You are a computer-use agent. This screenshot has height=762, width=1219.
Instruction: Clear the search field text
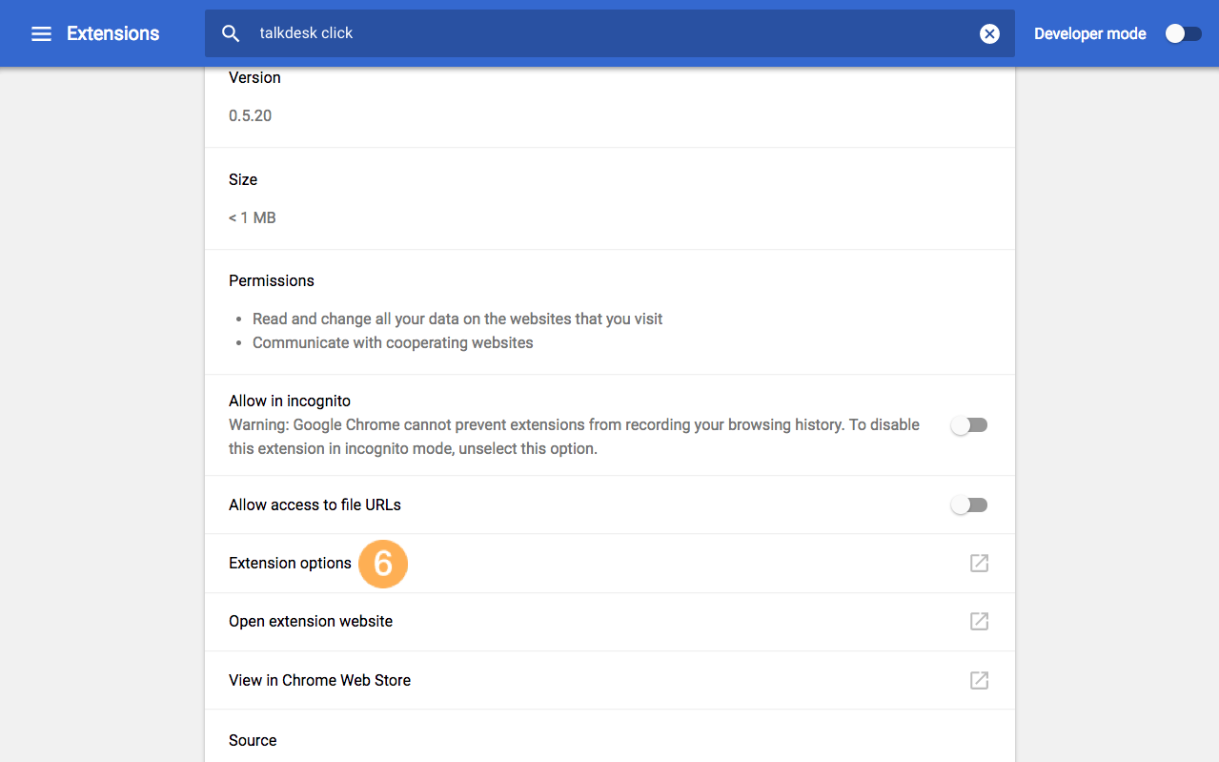point(990,33)
